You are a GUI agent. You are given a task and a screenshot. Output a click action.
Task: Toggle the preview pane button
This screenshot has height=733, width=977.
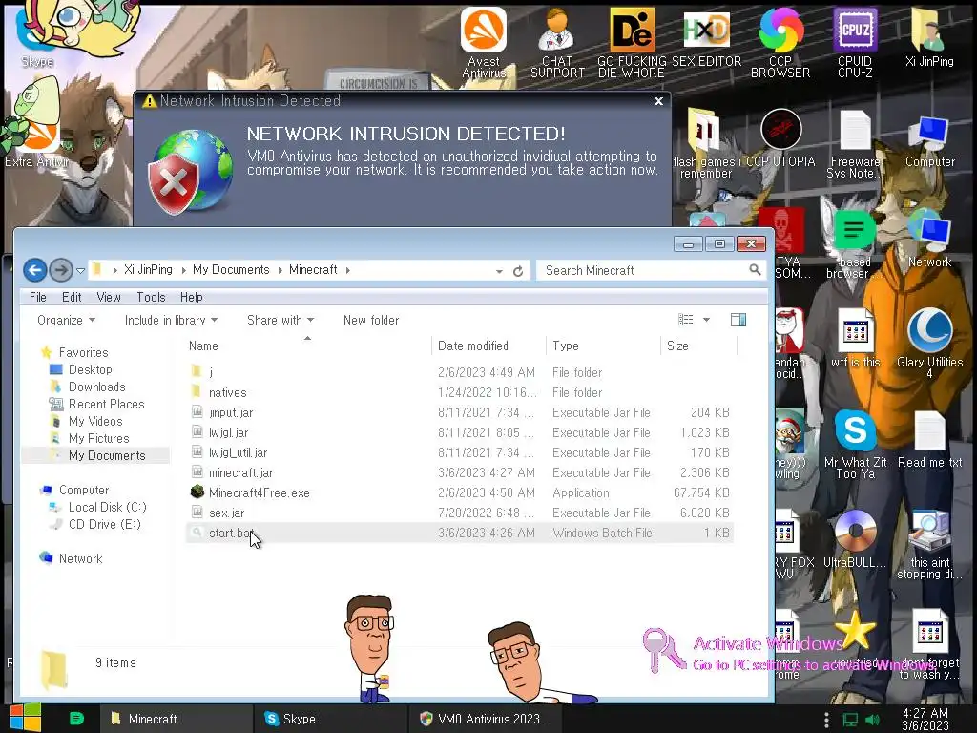point(738,320)
